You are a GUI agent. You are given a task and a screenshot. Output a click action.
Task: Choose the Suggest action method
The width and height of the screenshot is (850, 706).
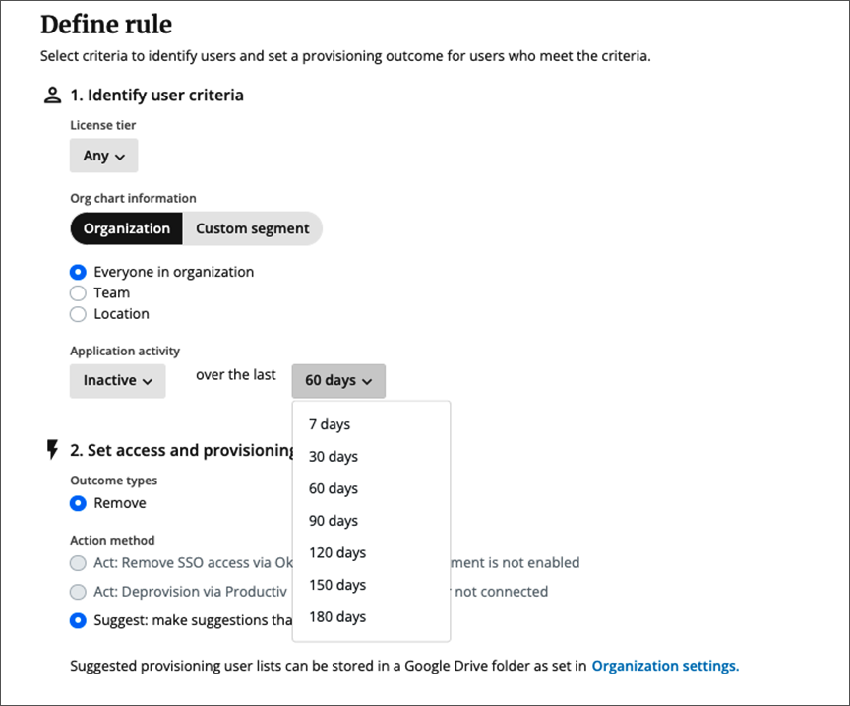coord(78,620)
